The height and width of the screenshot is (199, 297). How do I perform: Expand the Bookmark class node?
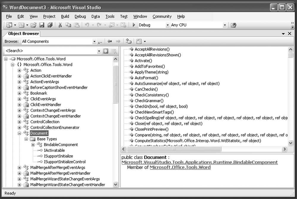pyautogui.click(x=19, y=93)
